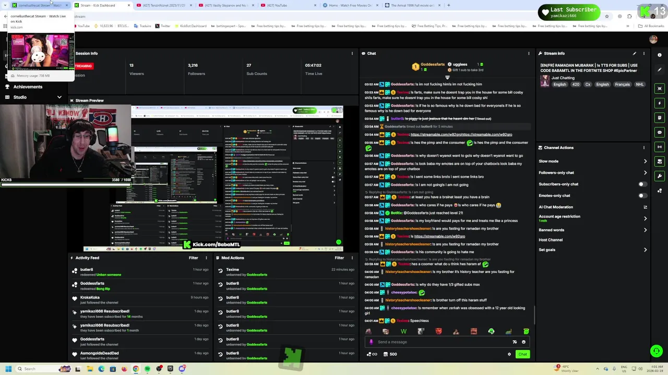Open Mod Actions Filter dropdown
Screen dimensions: 668x375
pos(339,258)
